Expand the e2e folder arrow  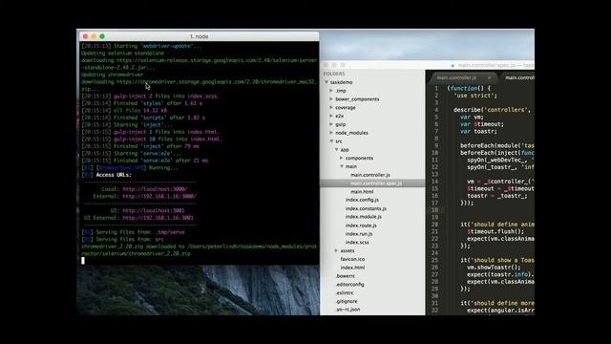[x=331, y=116]
